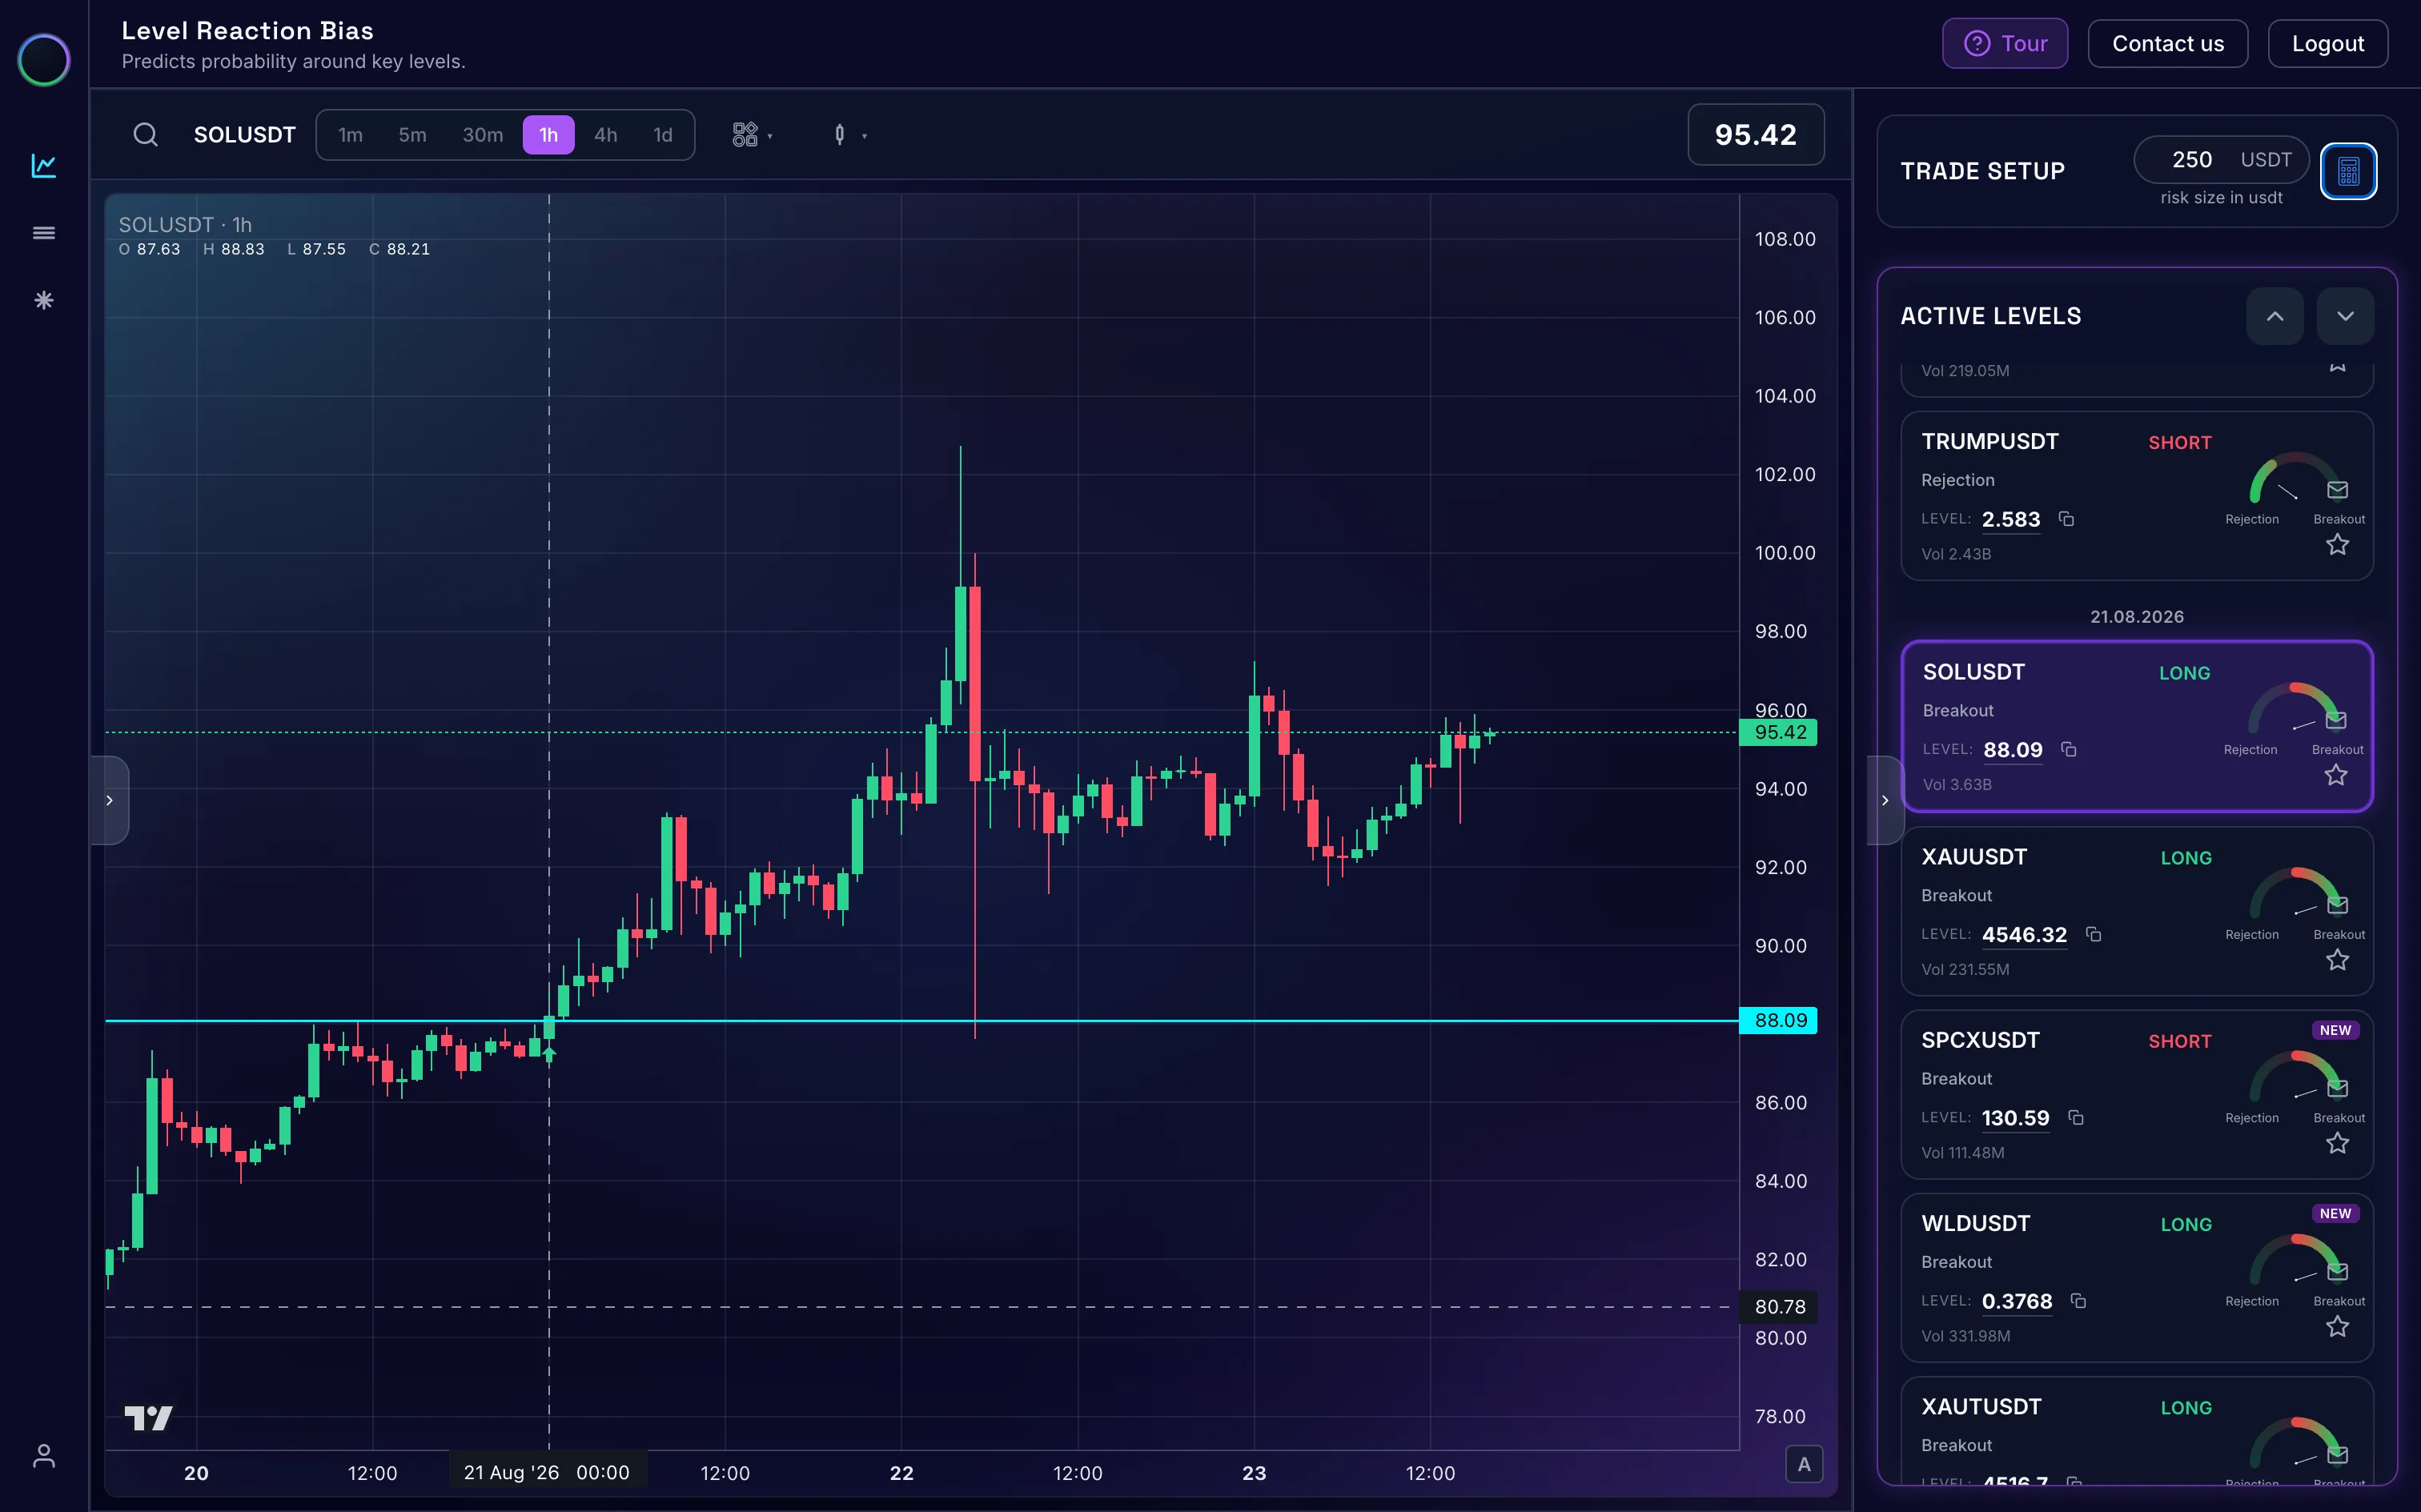
Task: Favorite the TRUMPUSDT level with star
Action: (x=2337, y=545)
